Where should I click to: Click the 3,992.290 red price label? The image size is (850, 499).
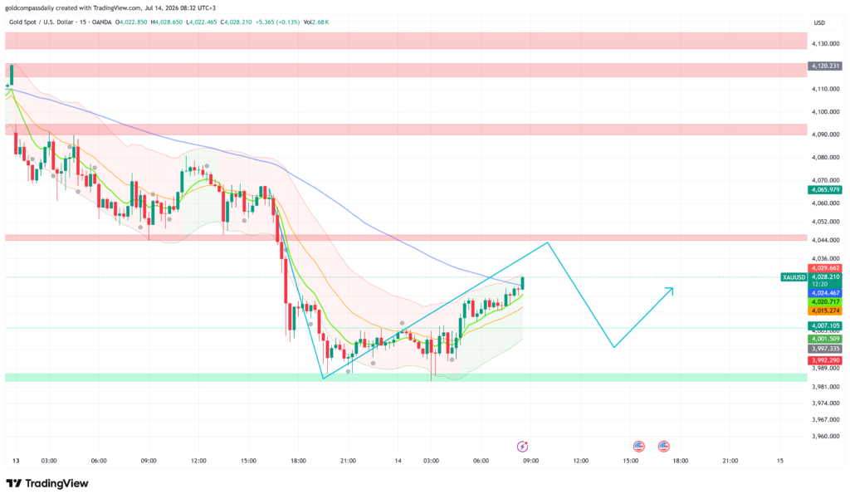click(x=825, y=360)
